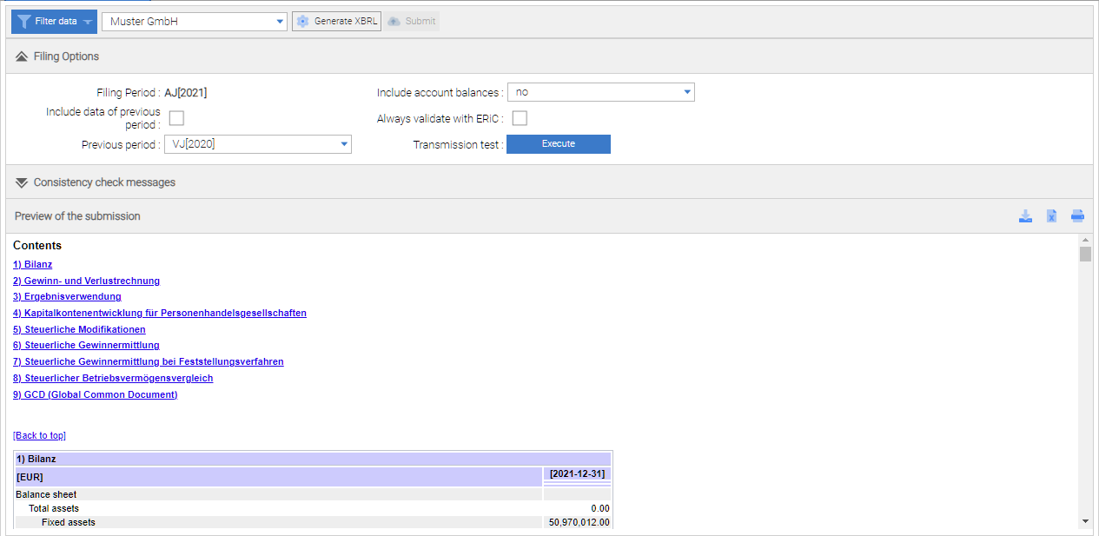1099x536 pixels.
Task: Click the download icon in the preview header
Action: (1025, 216)
